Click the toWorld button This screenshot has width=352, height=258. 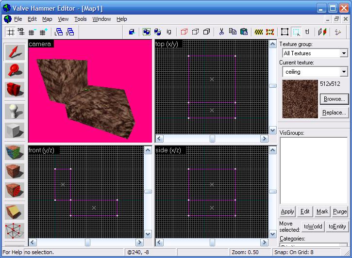pos(313,226)
